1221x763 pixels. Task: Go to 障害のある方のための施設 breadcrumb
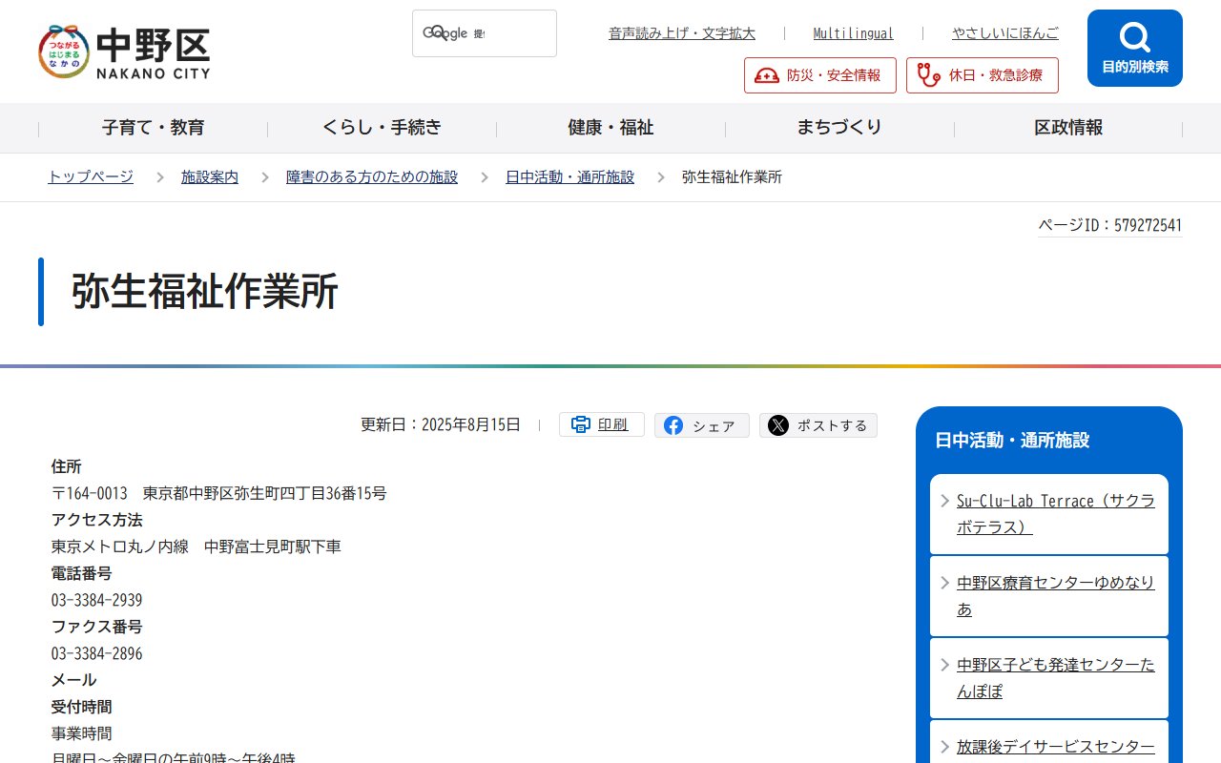coord(372,177)
